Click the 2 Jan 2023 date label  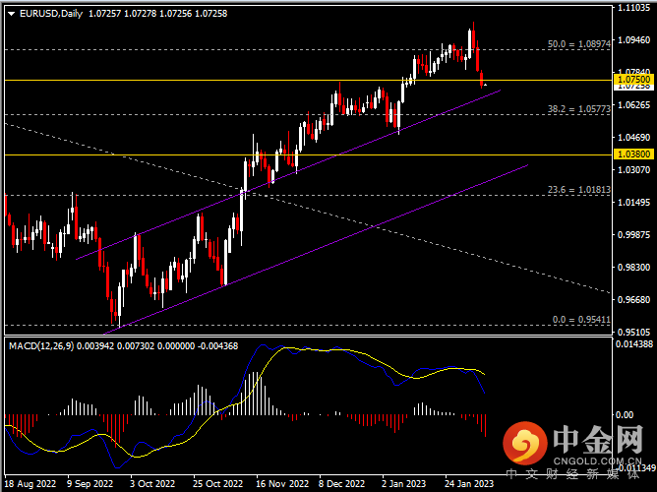[x=402, y=484]
